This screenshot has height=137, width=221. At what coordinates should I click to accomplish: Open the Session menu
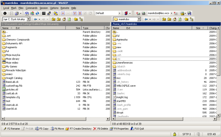[x=44, y=8]
